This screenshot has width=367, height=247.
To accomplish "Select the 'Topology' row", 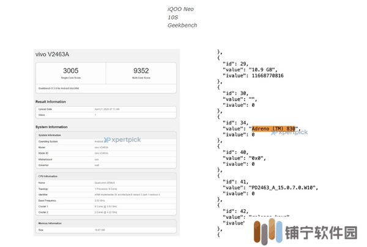I will 106,189.
